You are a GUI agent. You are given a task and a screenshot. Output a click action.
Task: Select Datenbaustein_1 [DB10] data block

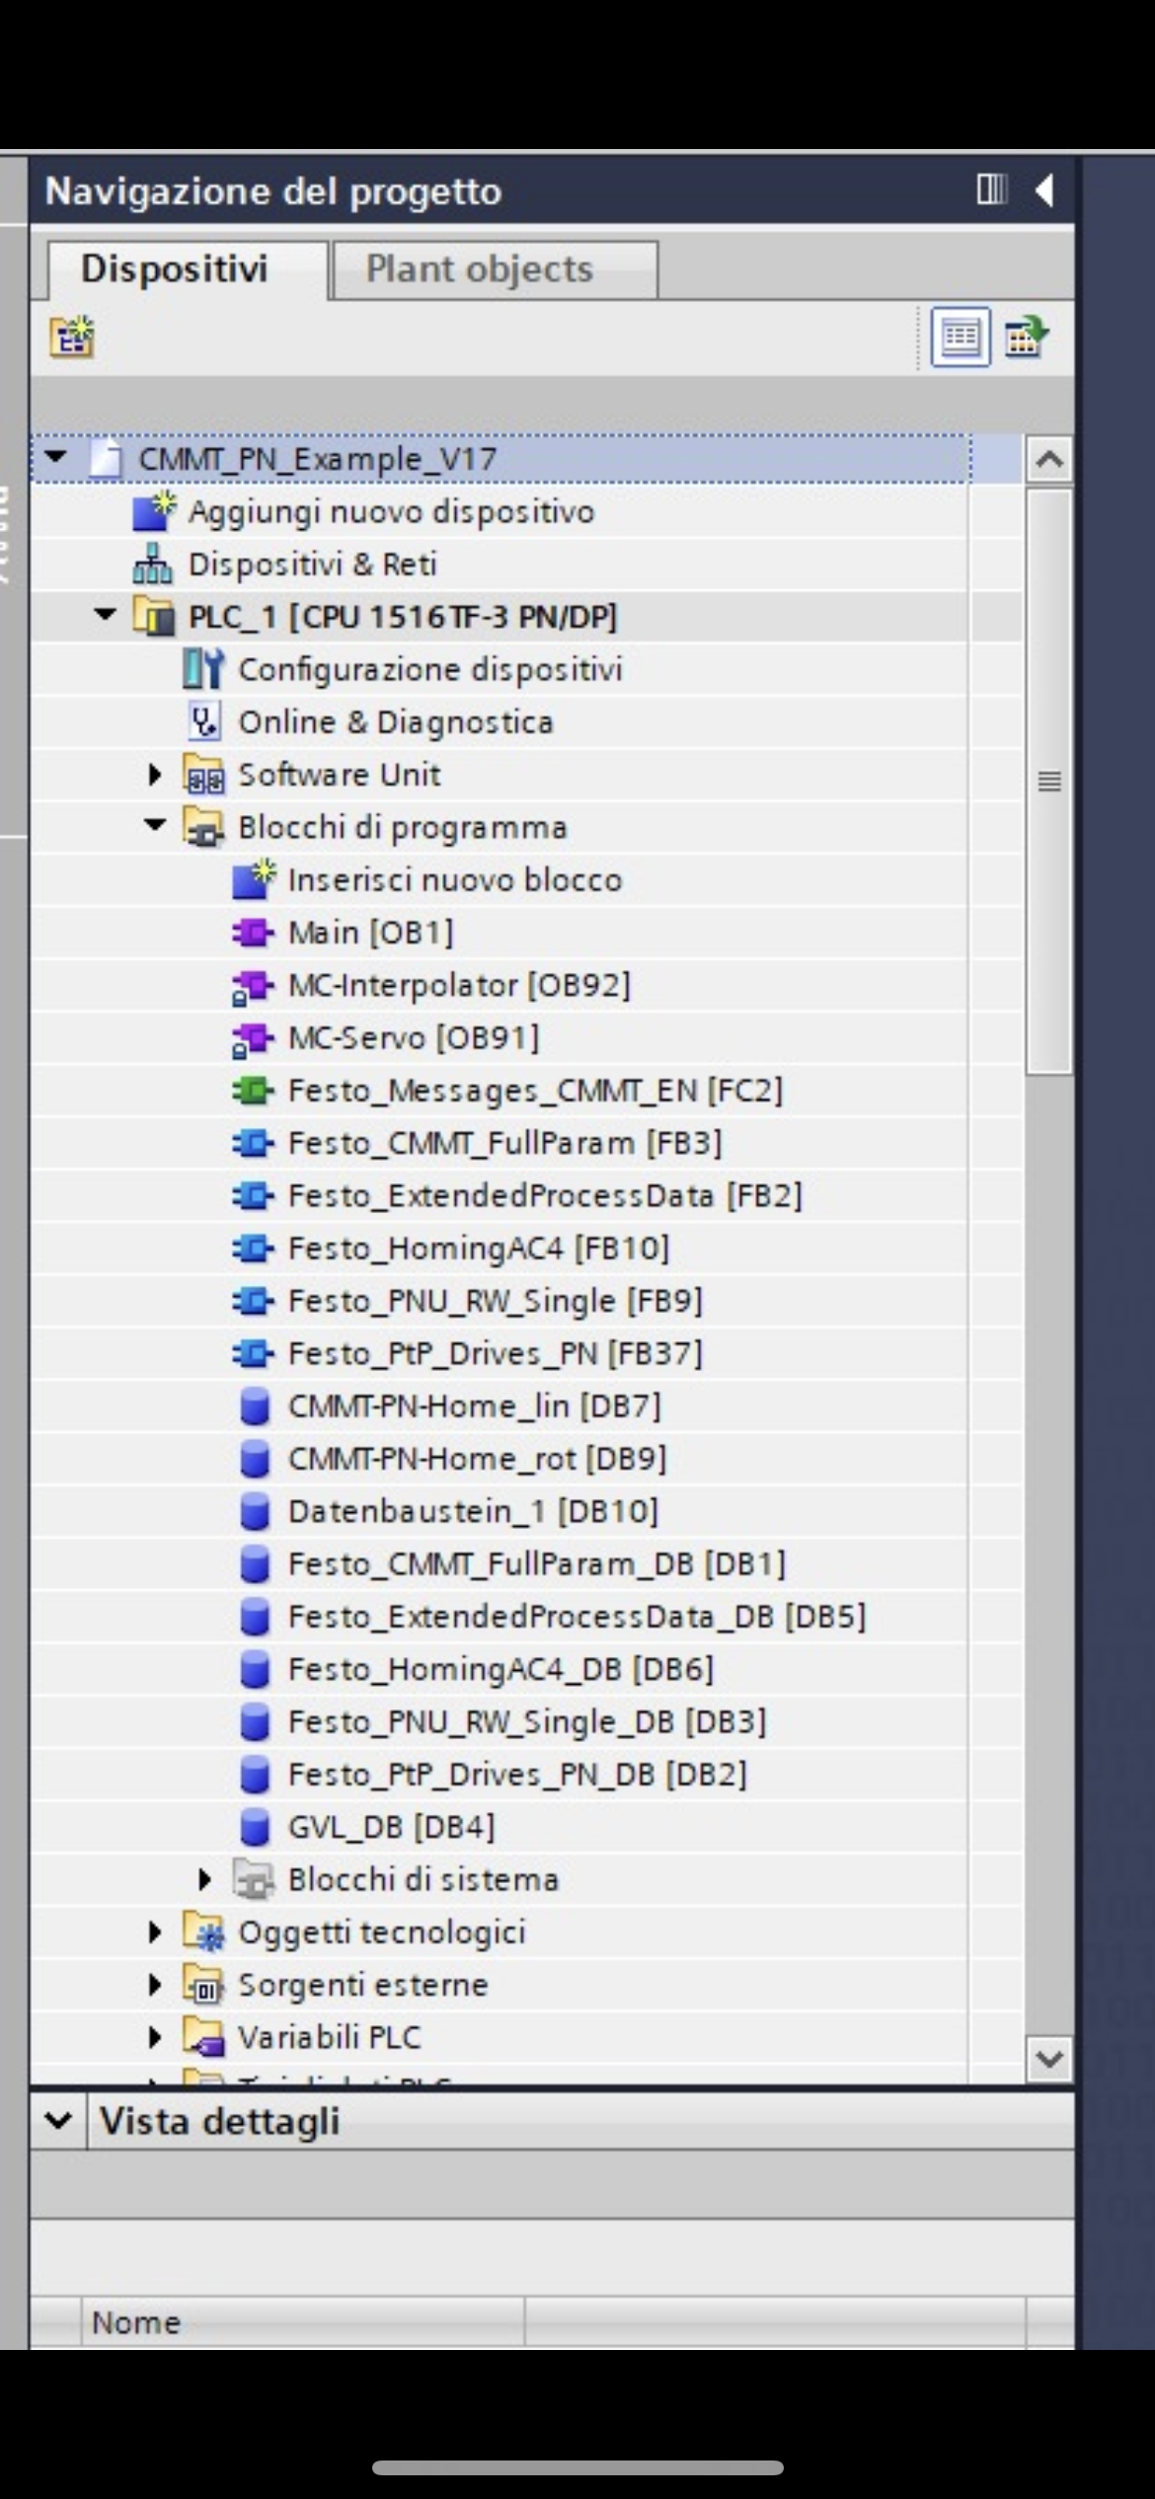tap(473, 1511)
